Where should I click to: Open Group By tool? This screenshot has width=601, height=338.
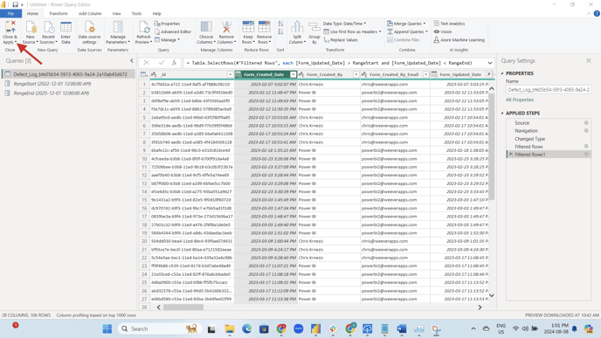[314, 32]
